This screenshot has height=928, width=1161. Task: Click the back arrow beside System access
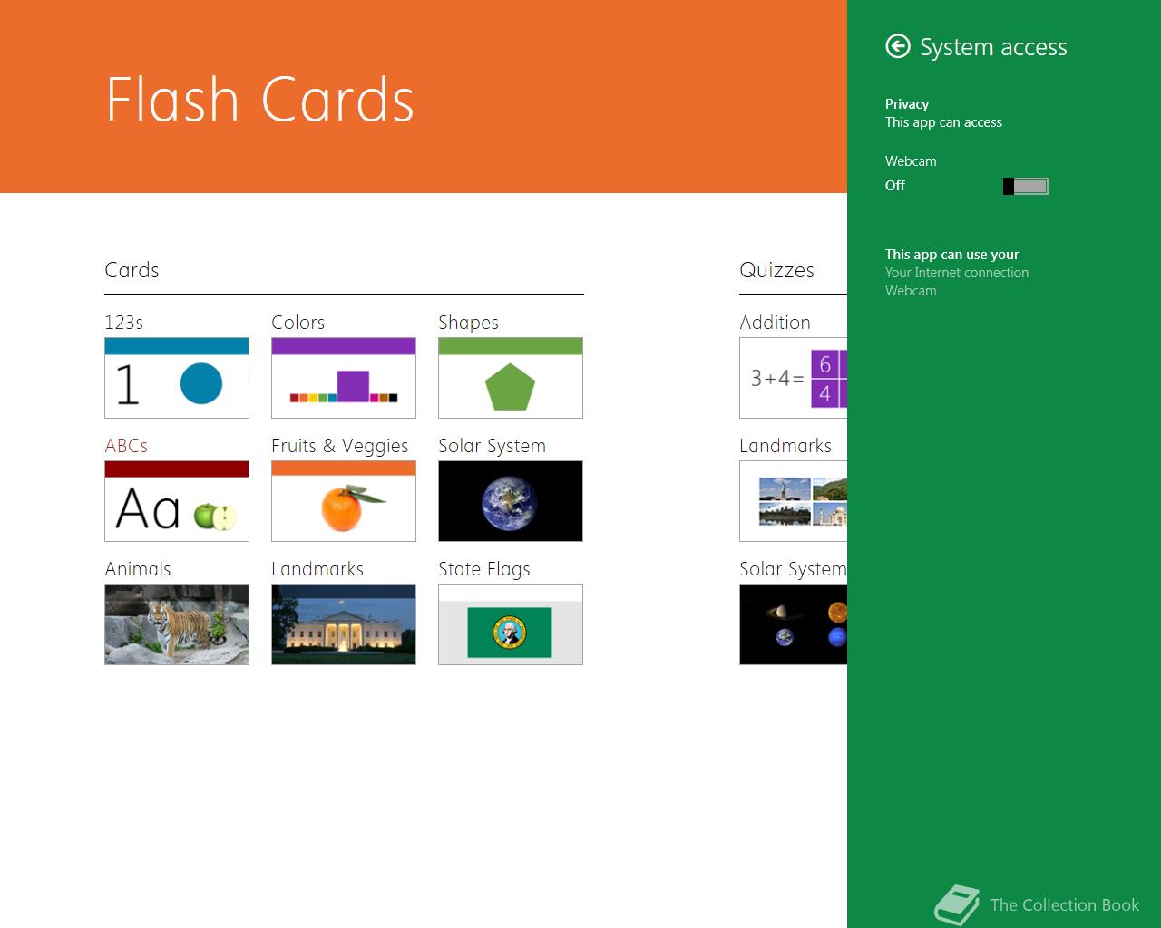[898, 46]
